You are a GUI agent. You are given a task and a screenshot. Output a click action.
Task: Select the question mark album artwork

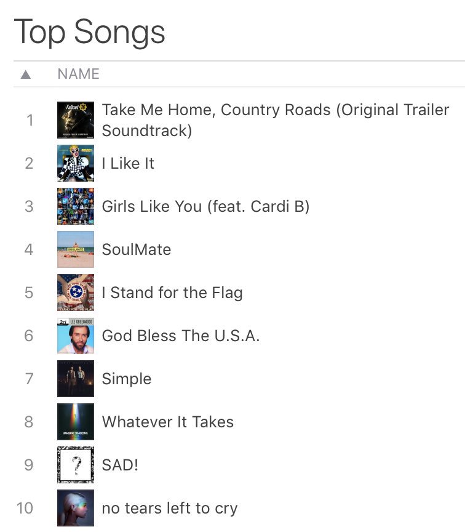pyautogui.click(x=76, y=465)
